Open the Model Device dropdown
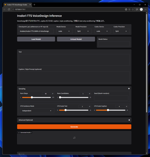 tap(64, 31)
